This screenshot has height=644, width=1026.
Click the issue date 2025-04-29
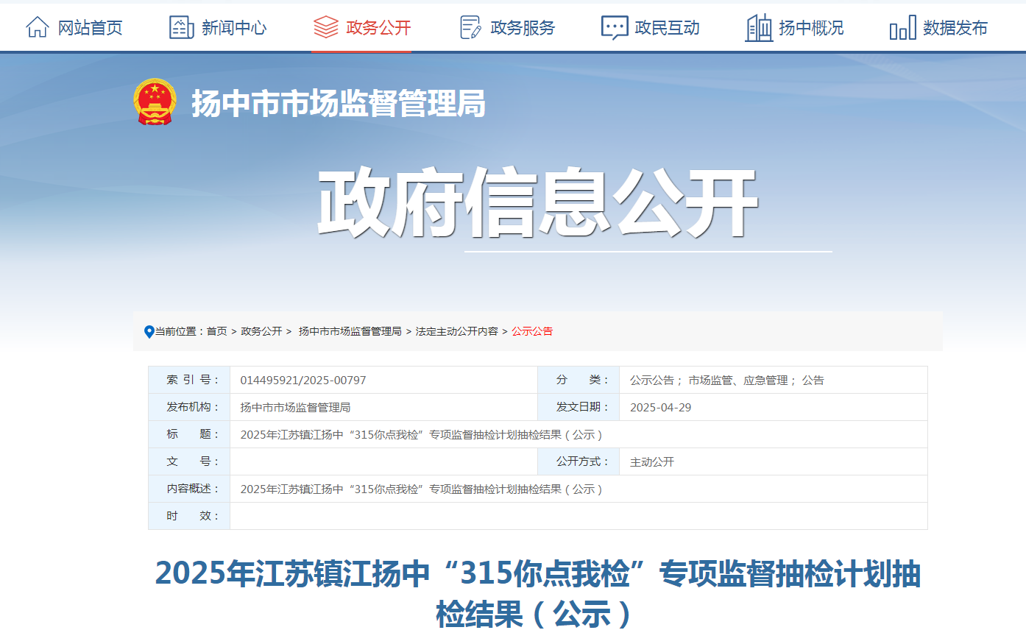tap(660, 408)
